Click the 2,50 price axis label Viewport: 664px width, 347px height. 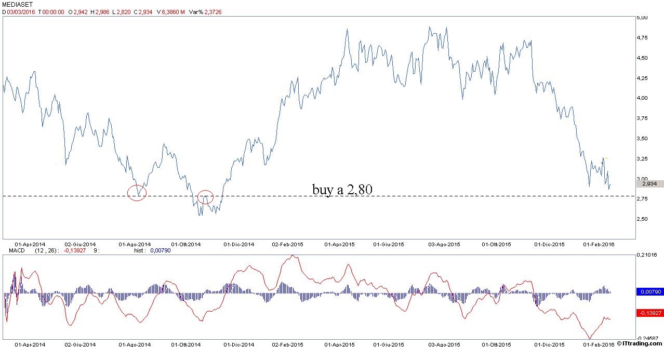pos(642,219)
